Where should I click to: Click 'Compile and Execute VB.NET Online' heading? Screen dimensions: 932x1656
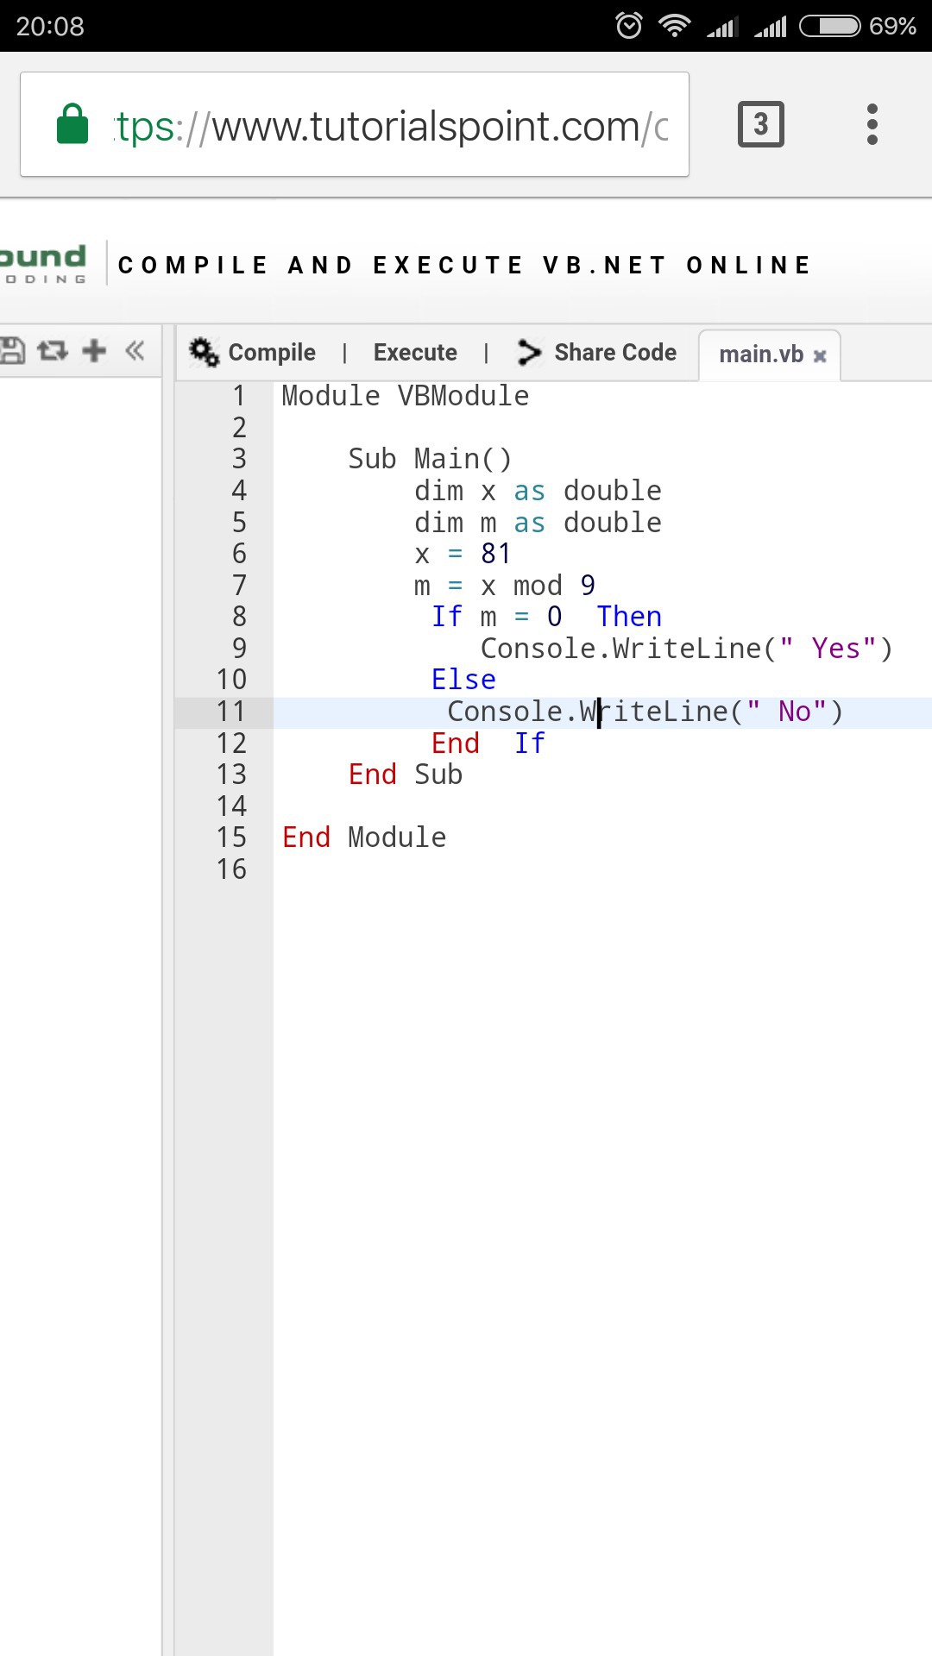(464, 265)
